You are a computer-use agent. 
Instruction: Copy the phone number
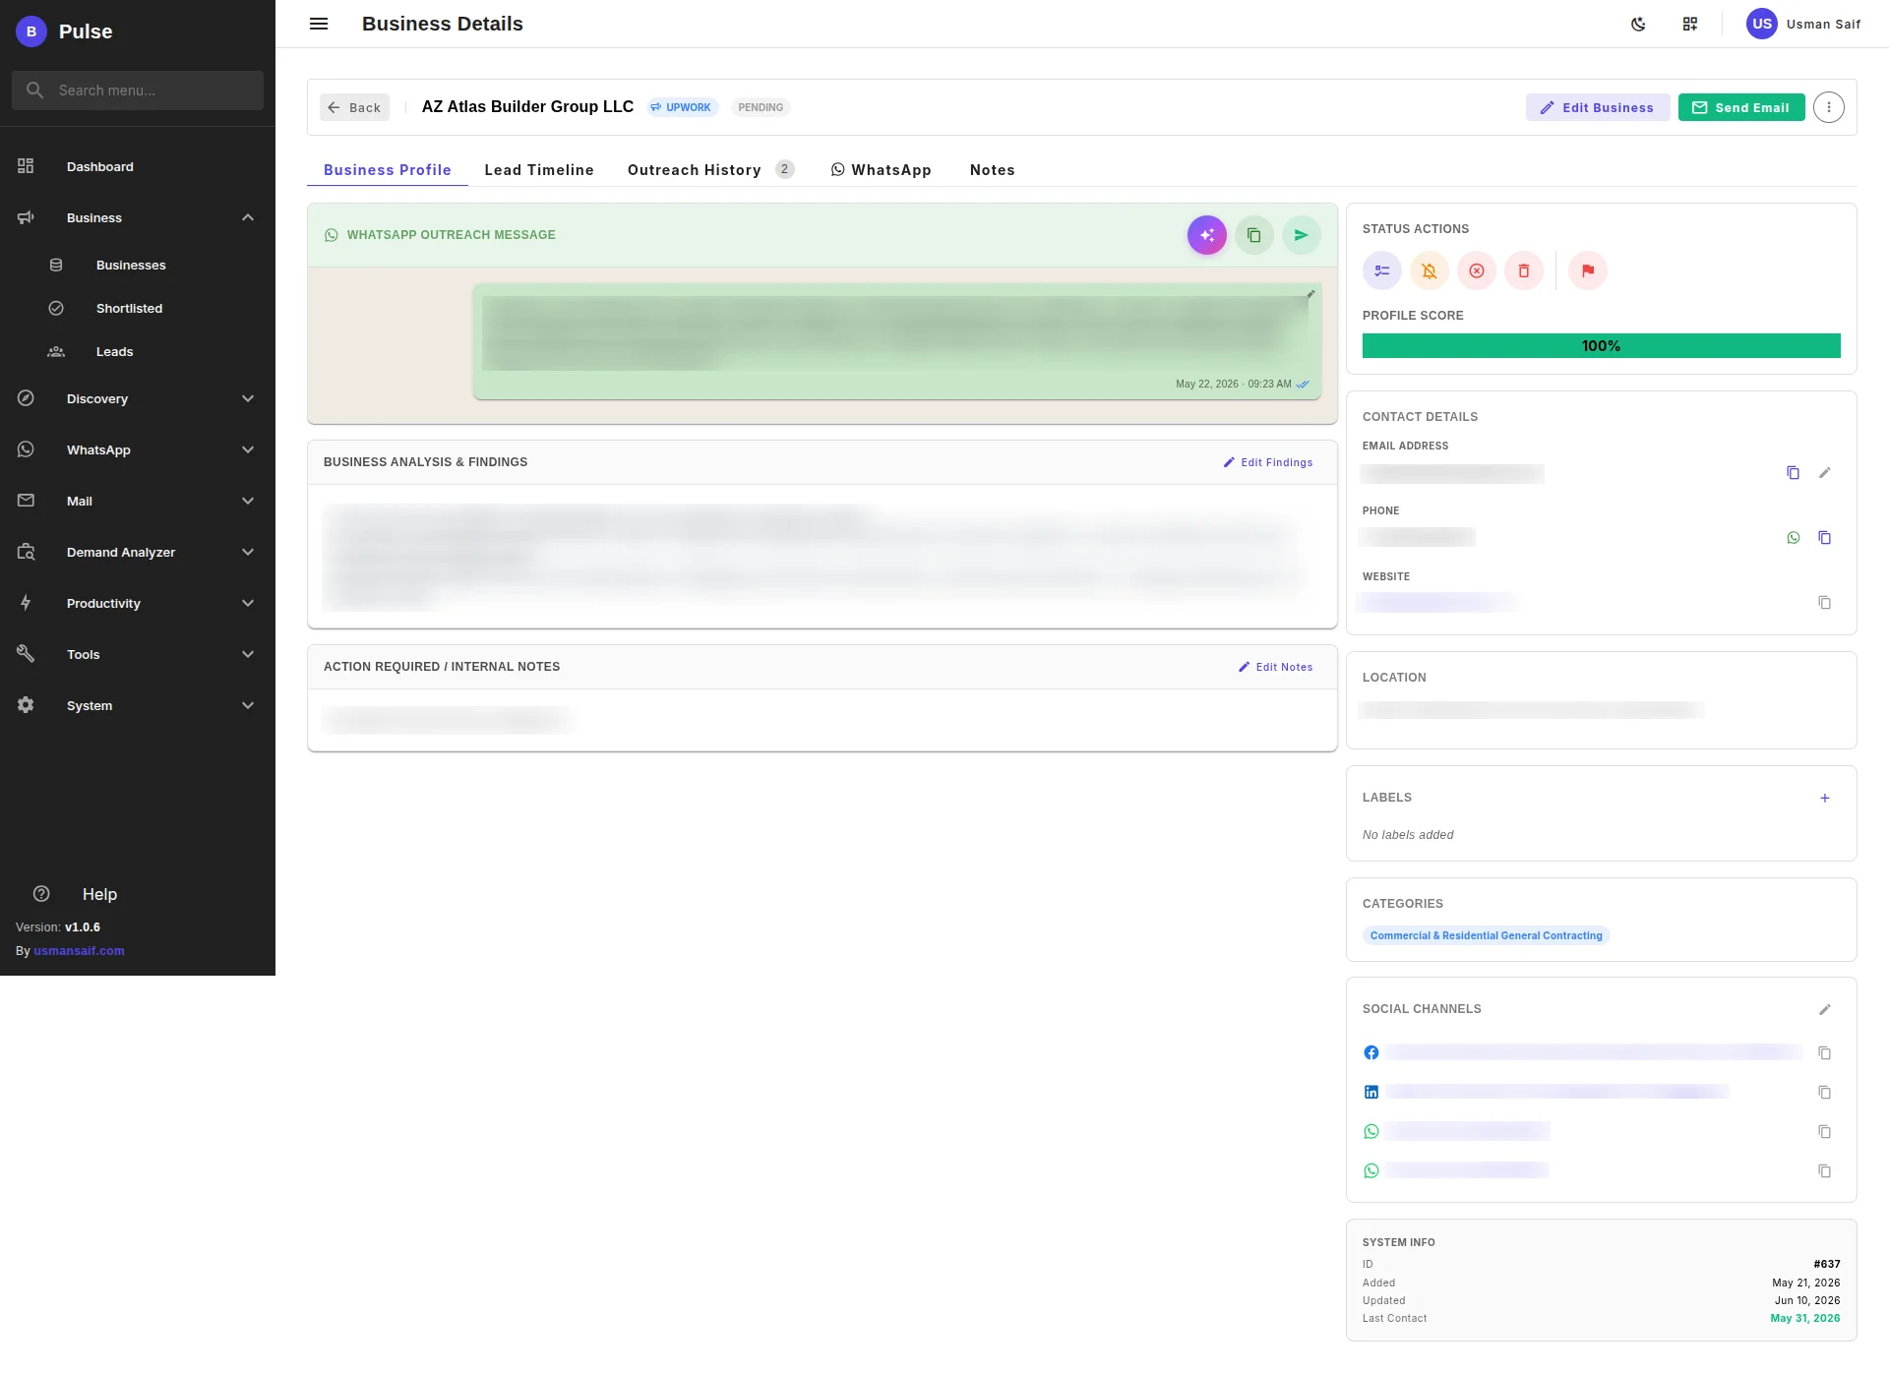point(1825,538)
